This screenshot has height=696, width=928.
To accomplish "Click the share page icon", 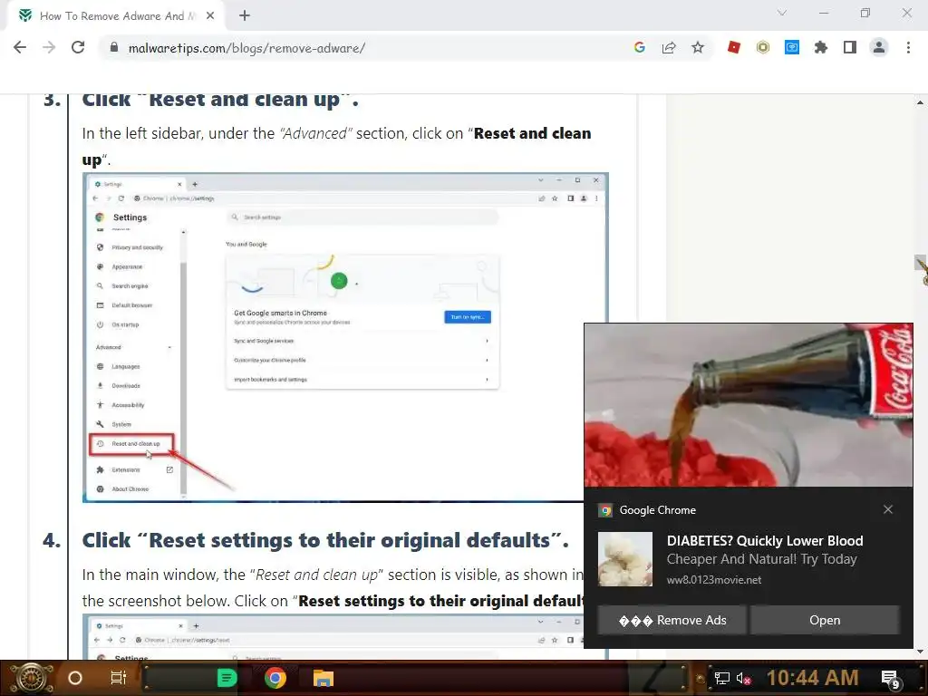I will [669, 47].
